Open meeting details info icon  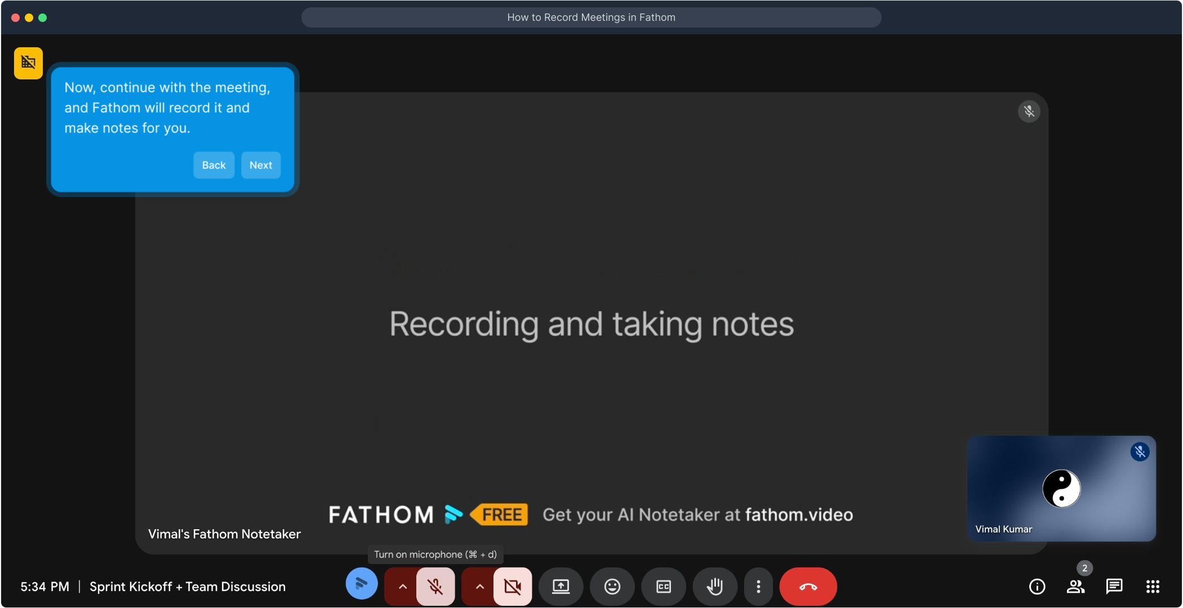(1037, 587)
